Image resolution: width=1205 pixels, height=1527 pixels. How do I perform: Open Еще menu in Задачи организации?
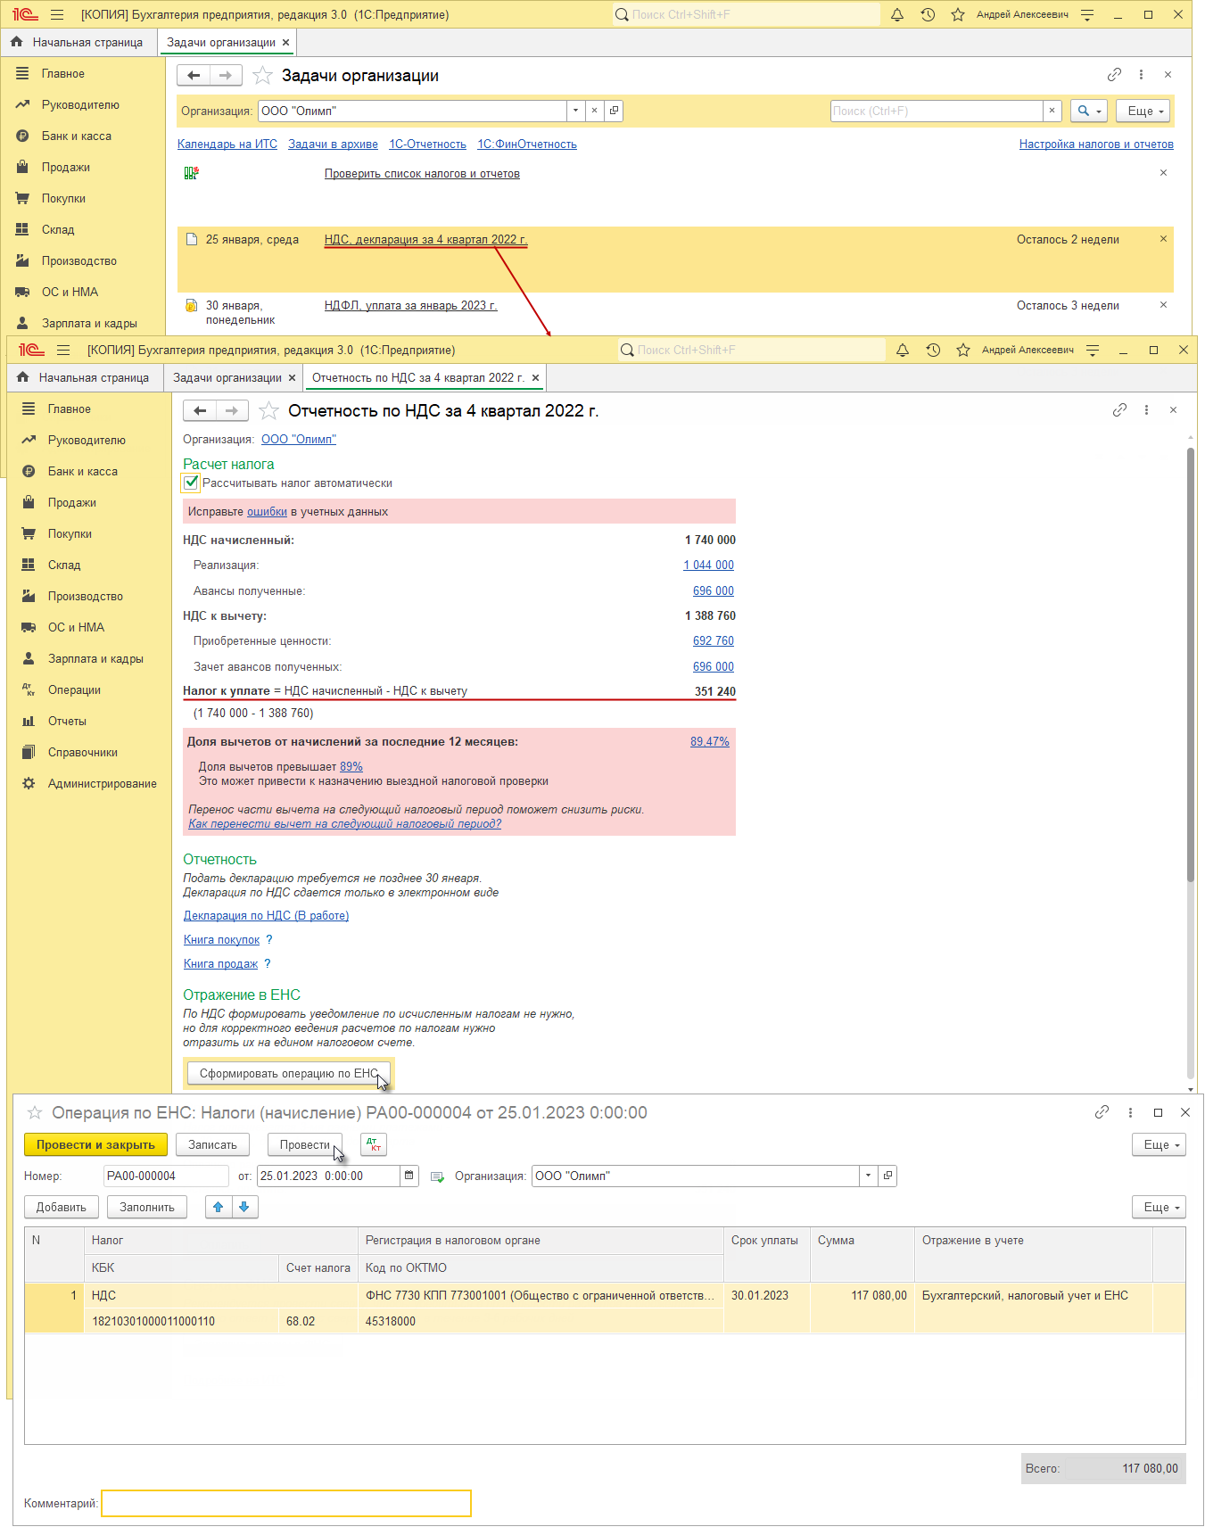click(1143, 111)
